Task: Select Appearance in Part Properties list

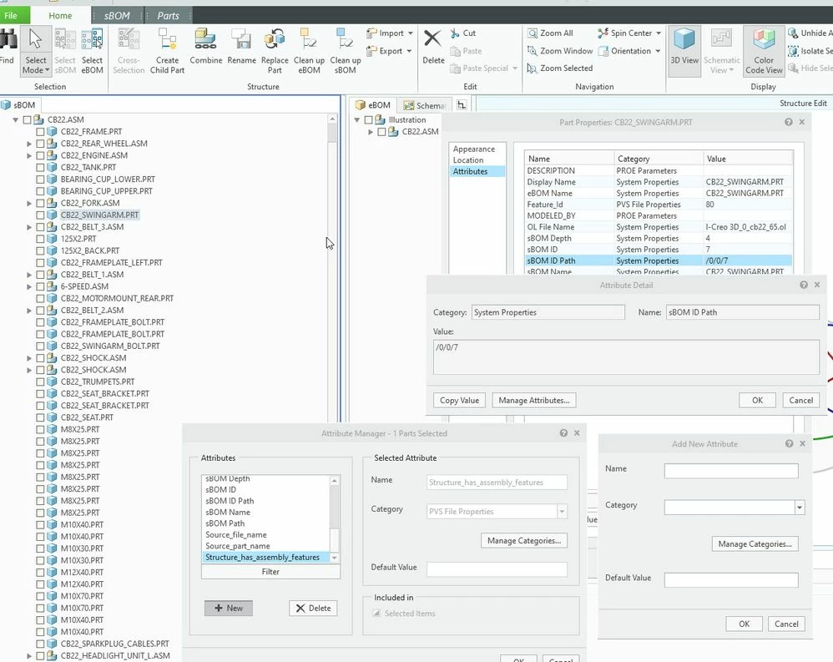Action: coord(473,149)
